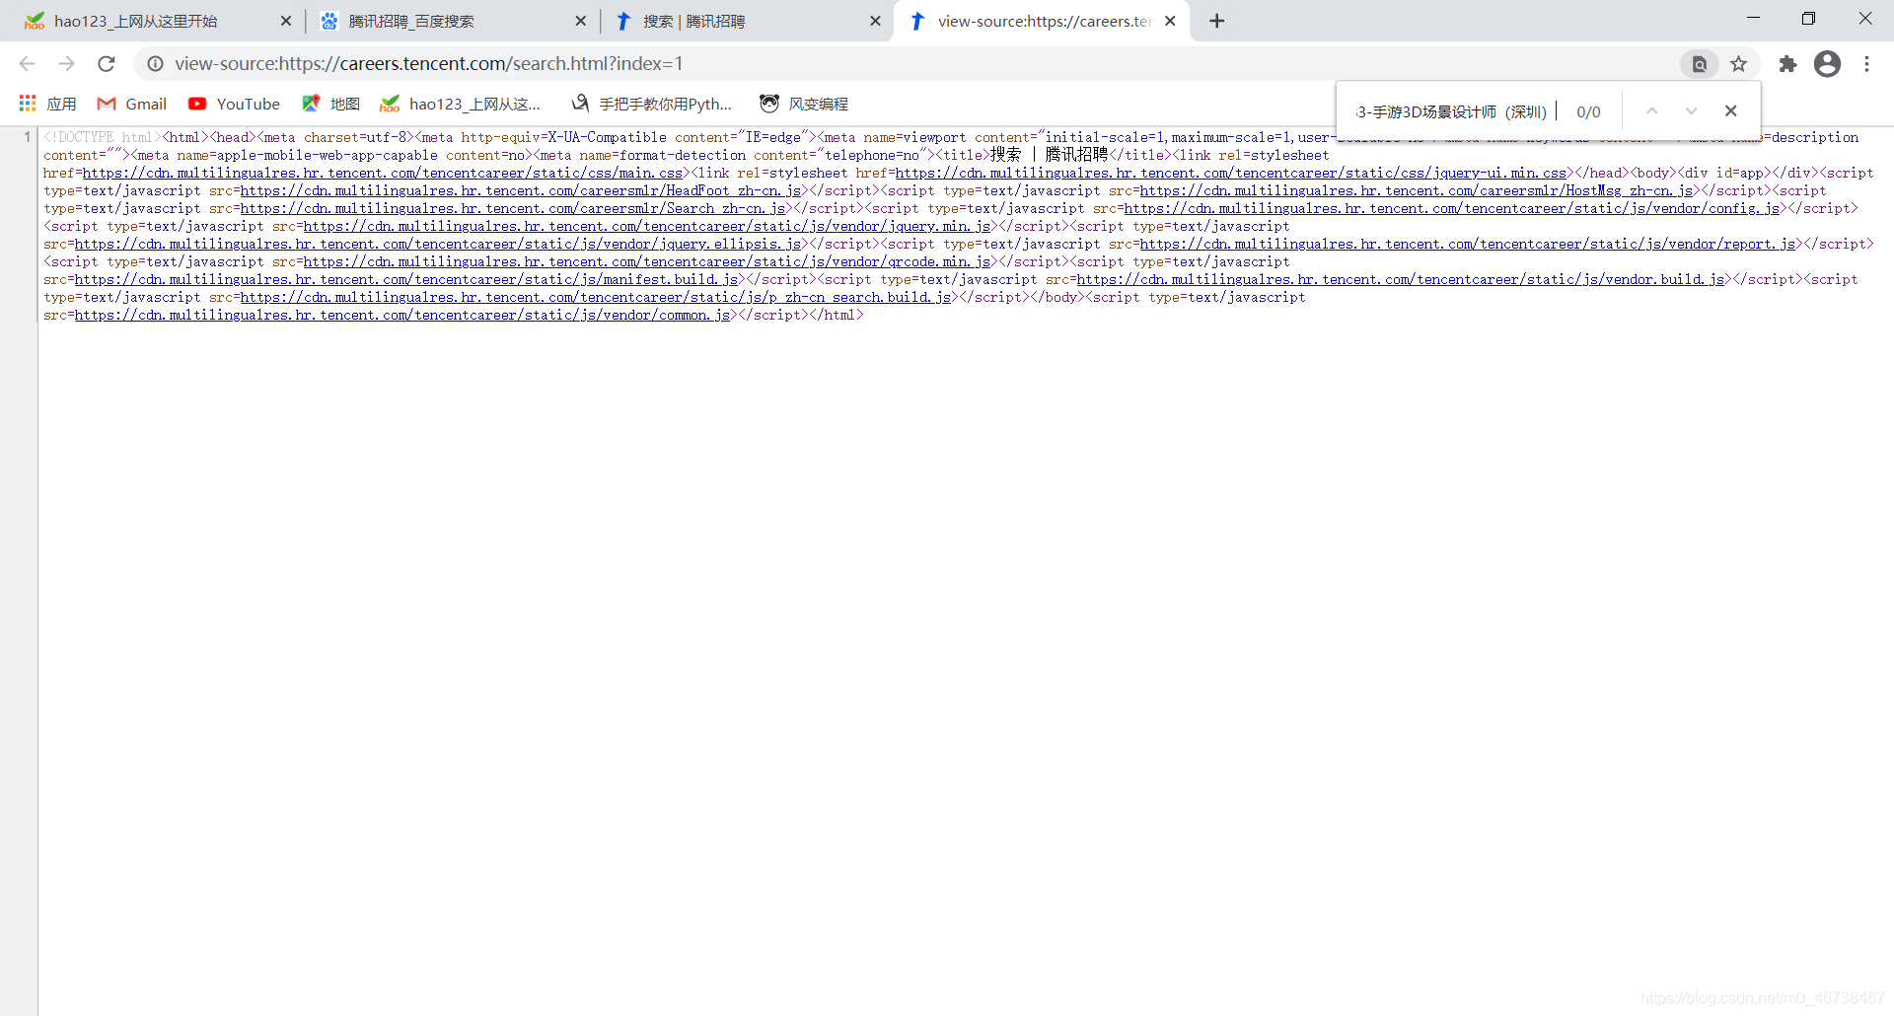Open a new tab with plus button
Image resolution: width=1894 pixels, height=1016 pixels.
coord(1217,21)
